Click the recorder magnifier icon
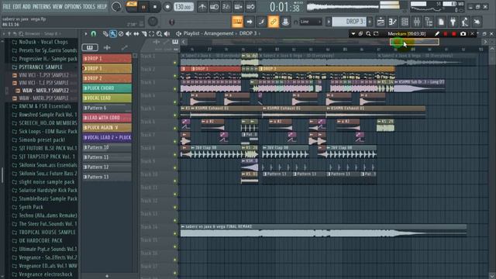Screen dimensions: 496x279 coord(368,33)
